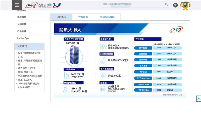201x113 pixels.
Task: Click the IPO stock chart icon
Action: (x=67, y=75)
